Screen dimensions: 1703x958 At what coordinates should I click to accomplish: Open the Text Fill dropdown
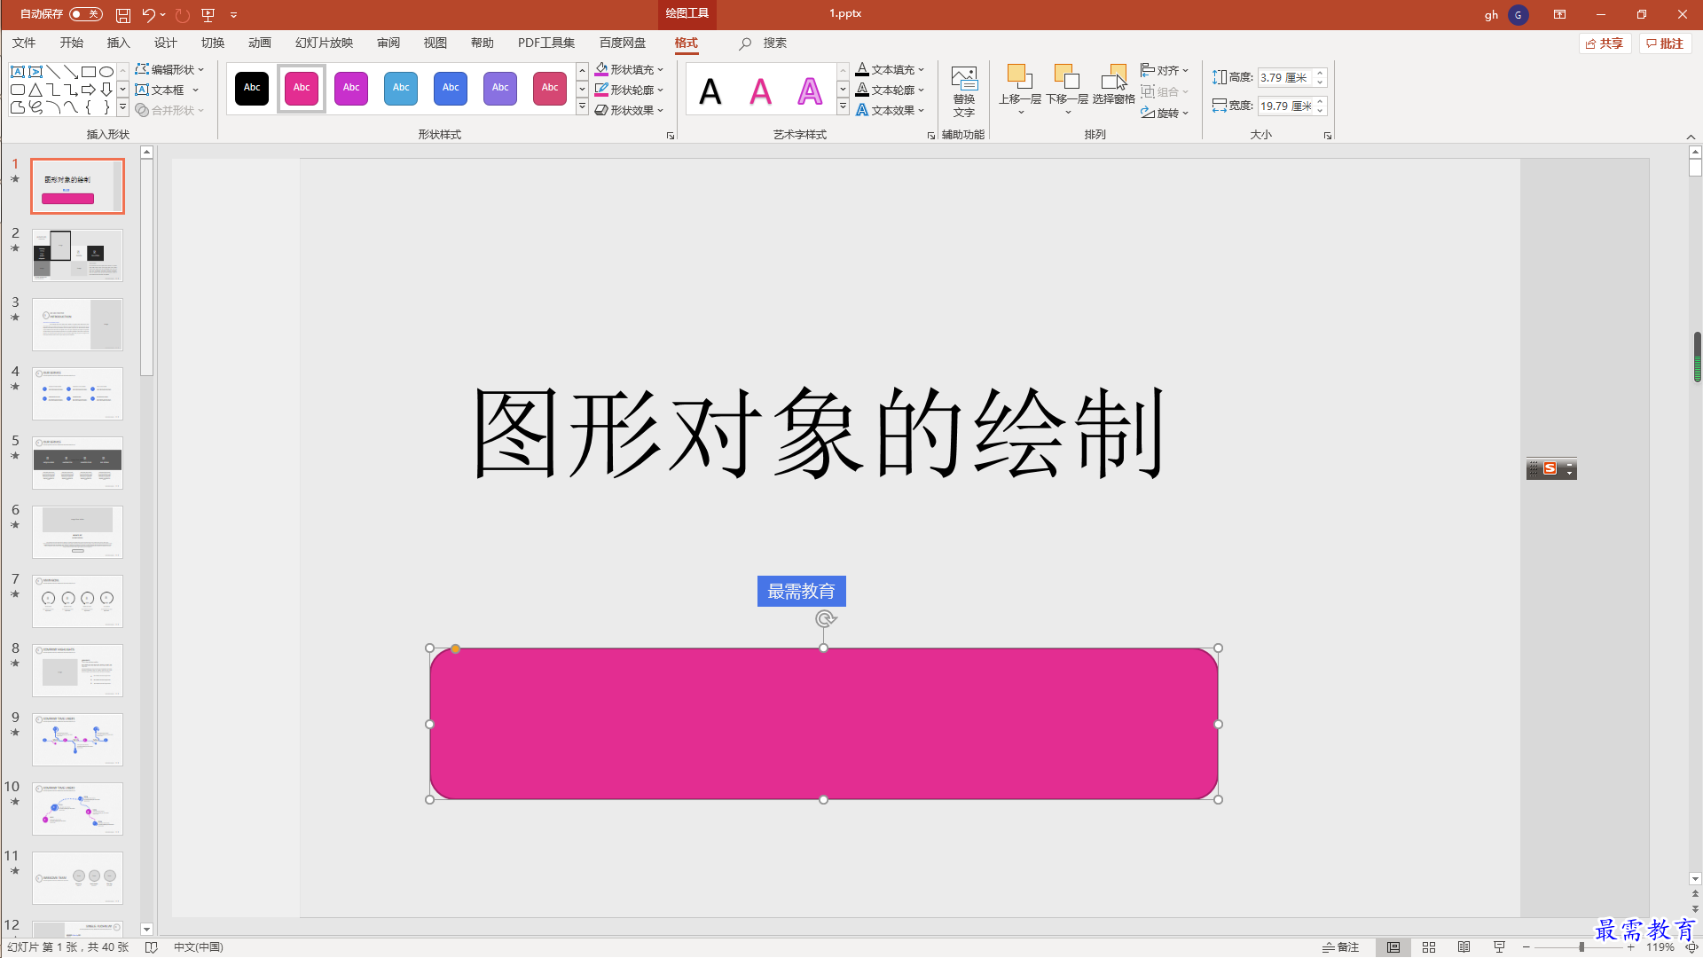coord(890,69)
